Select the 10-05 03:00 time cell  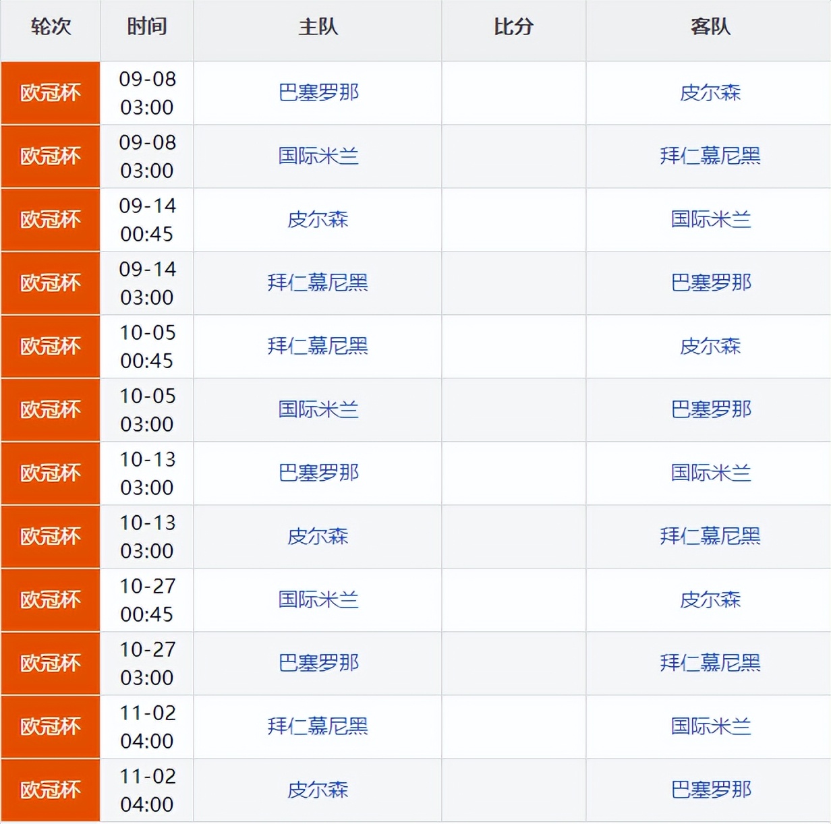coord(147,410)
